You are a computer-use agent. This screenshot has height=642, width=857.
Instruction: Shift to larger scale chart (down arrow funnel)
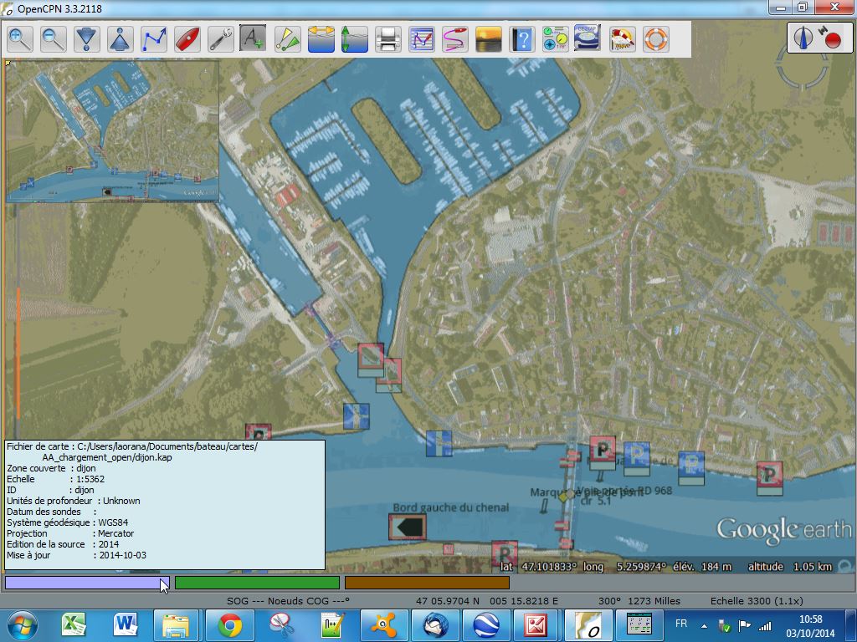87,39
